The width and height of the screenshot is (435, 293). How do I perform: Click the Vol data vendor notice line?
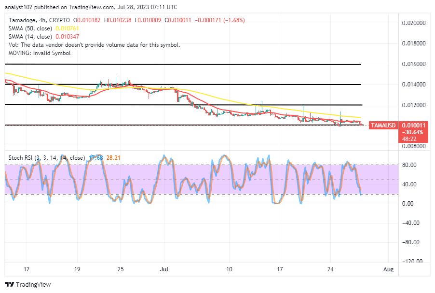coord(95,45)
